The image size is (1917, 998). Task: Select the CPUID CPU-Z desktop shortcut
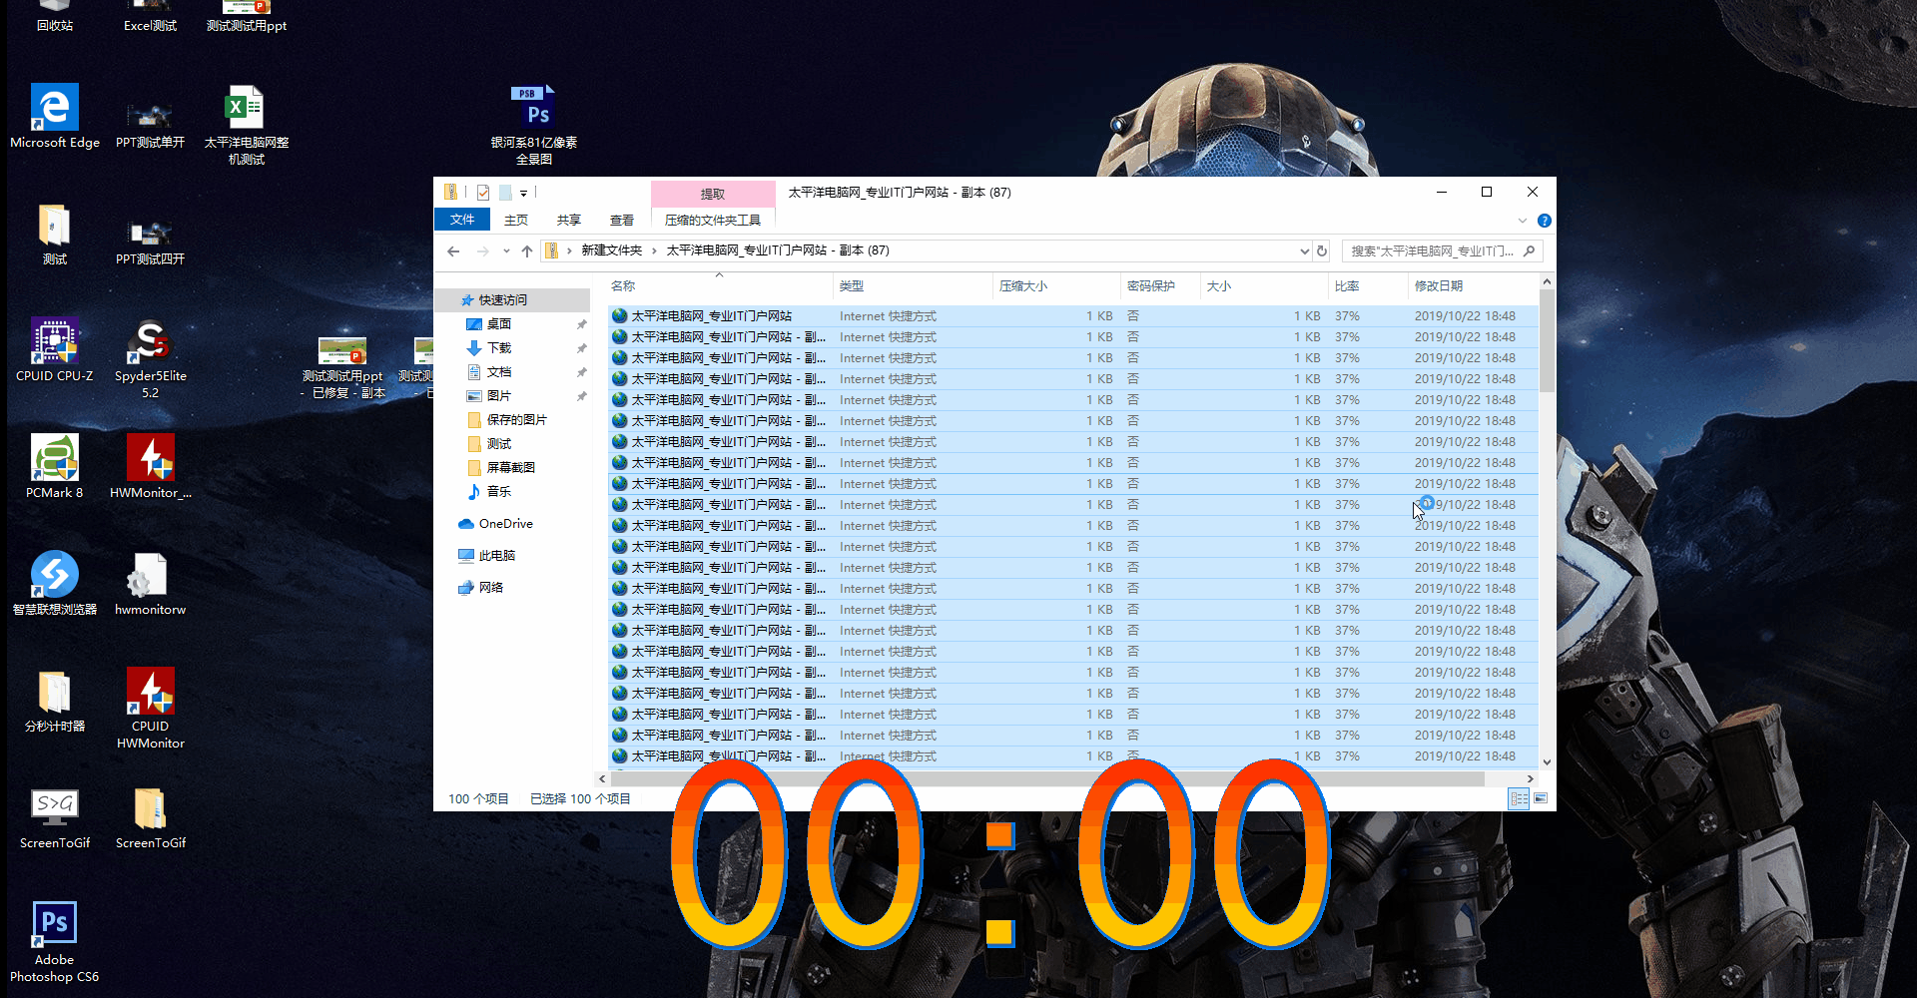point(55,349)
